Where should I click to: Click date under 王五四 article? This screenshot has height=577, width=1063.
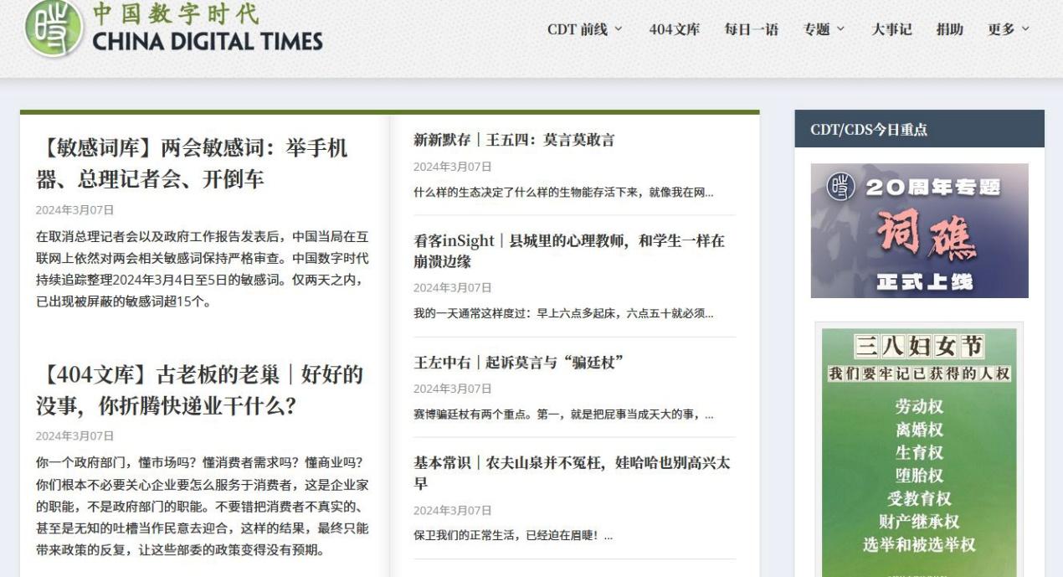click(x=452, y=166)
